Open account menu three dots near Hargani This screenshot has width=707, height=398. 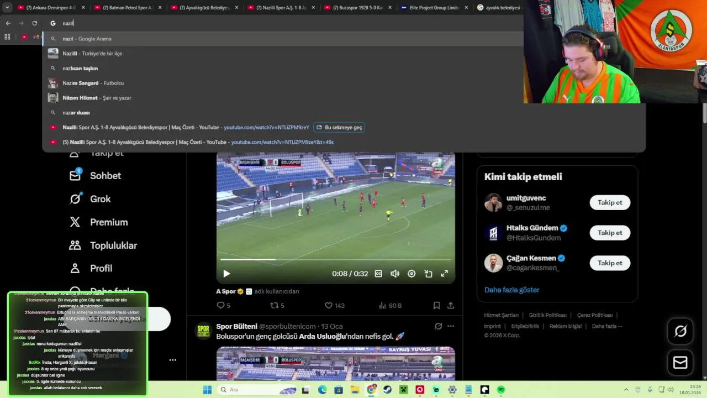pyautogui.click(x=173, y=360)
